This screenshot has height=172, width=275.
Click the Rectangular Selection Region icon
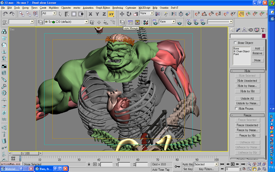(x=74, y=14)
